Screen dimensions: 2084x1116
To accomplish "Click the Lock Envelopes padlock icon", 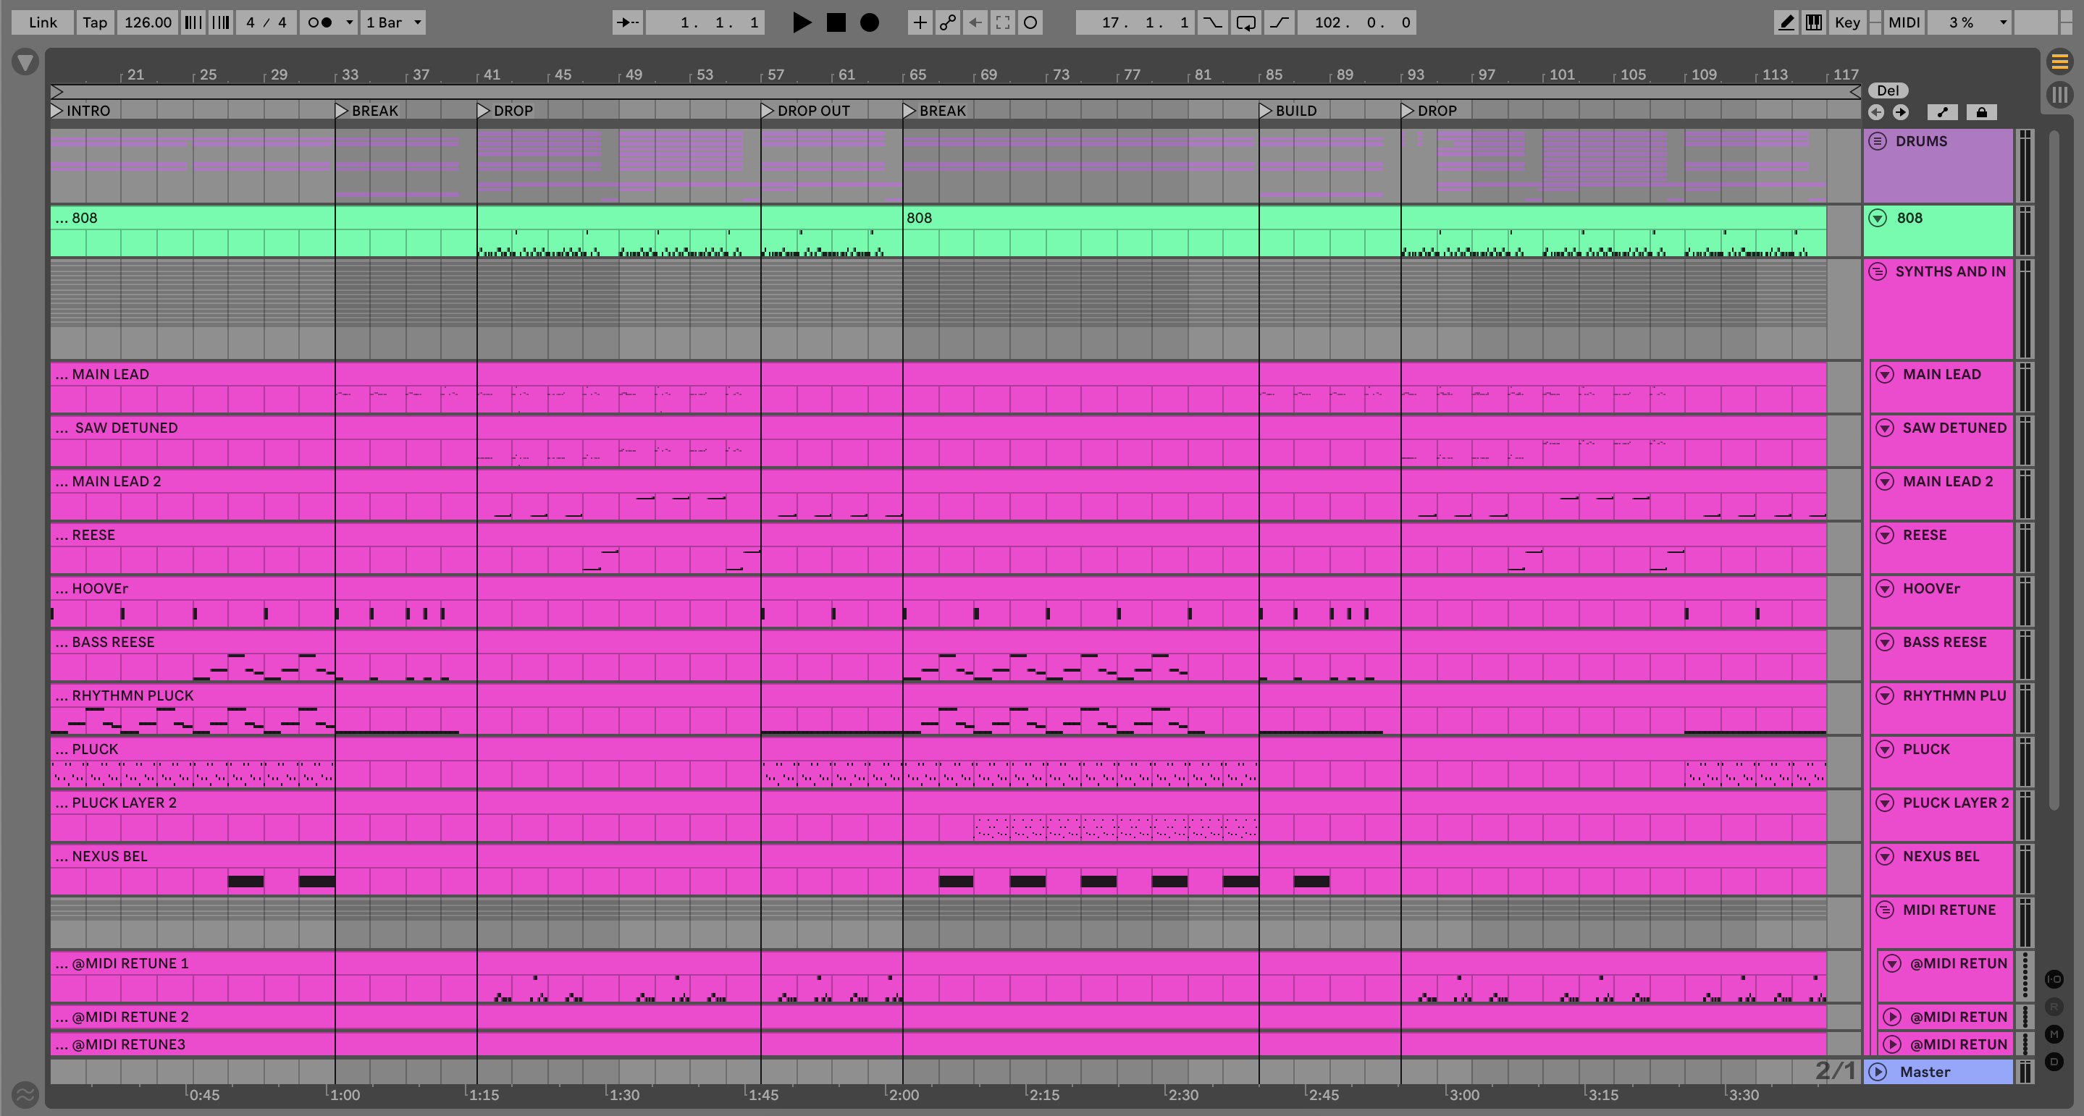I will [x=1981, y=112].
